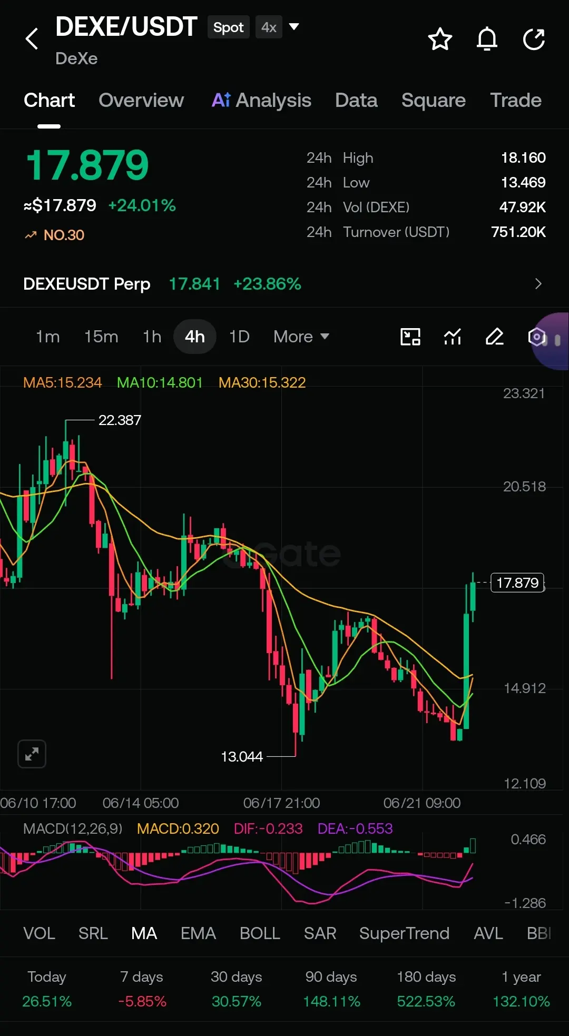Tap the 24h Vol value 47.92K
This screenshot has width=569, height=1036.
coord(522,207)
